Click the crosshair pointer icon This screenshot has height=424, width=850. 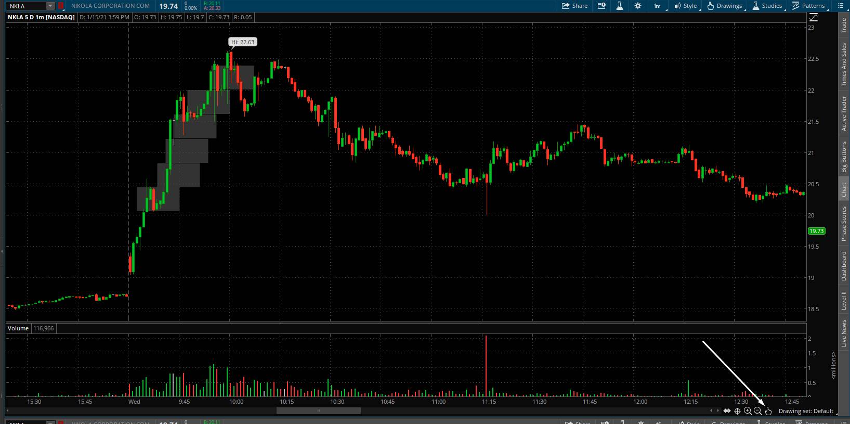(x=737, y=411)
